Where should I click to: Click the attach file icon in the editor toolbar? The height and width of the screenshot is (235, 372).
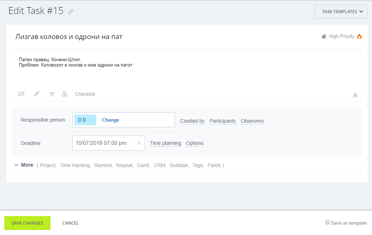click(21, 94)
